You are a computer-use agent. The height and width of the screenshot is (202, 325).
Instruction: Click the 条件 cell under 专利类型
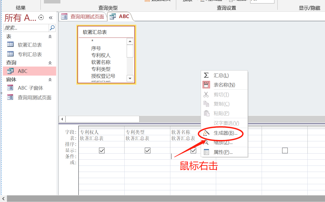147,156
